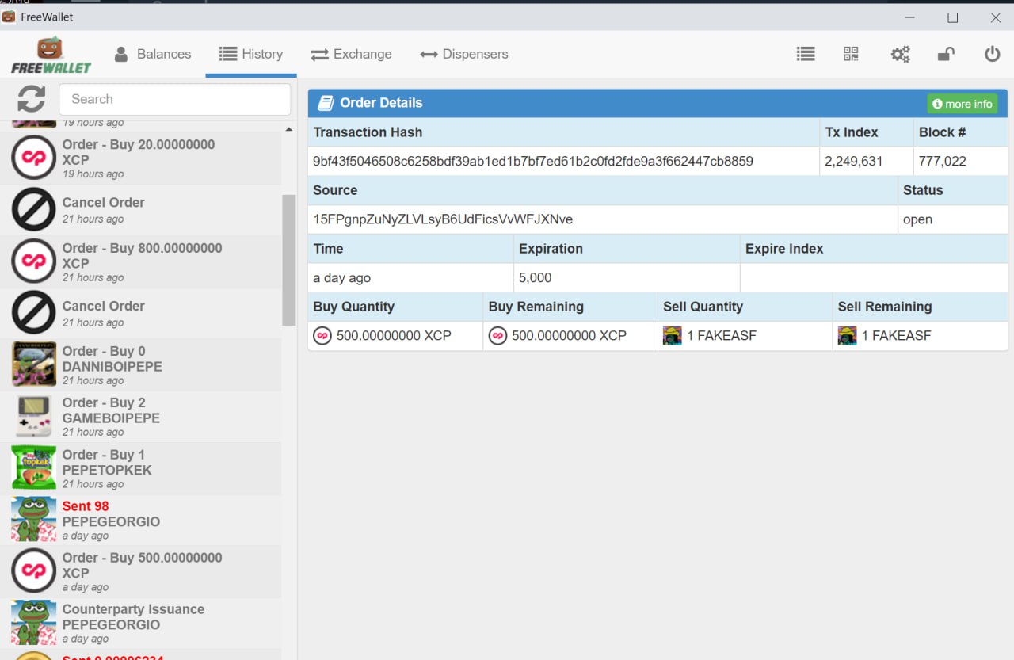The image size is (1014, 660).
Task: Minimize the FreeWallet window
Action: (x=909, y=17)
